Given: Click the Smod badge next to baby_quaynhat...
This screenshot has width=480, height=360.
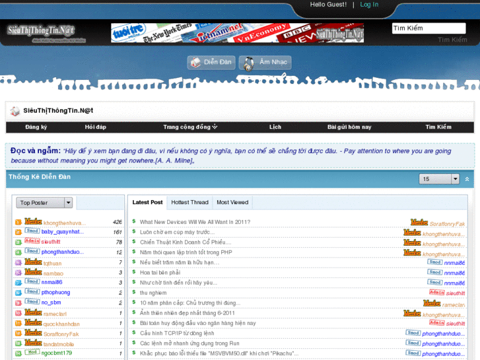Looking at the screenshot, I should [32, 231].
